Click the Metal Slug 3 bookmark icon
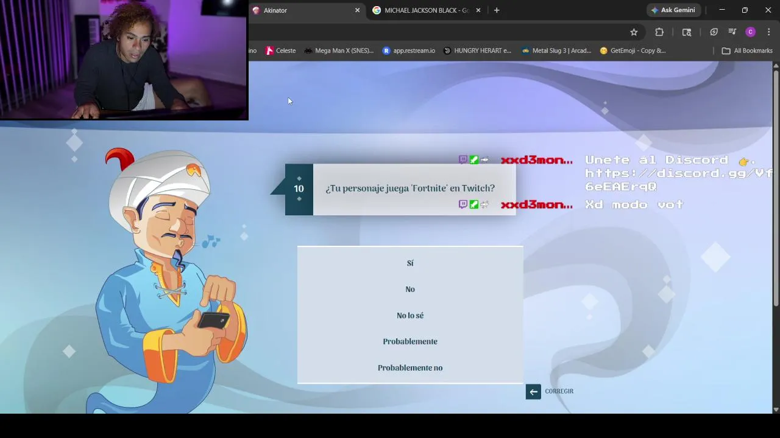 pyautogui.click(x=525, y=50)
